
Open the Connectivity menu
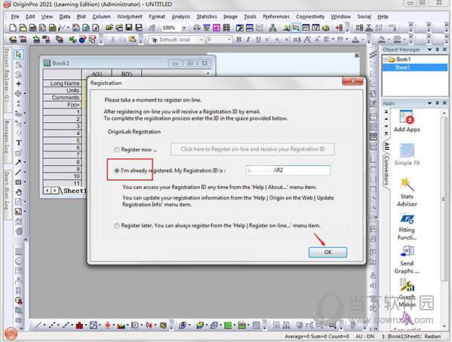coord(310,17)
